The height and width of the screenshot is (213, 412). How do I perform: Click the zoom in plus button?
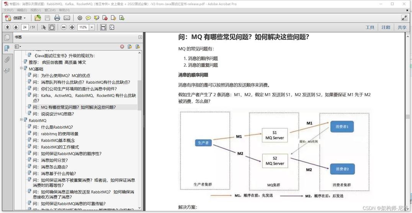click(x=72, y=27)
